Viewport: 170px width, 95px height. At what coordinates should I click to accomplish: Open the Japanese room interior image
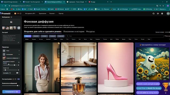[79, 54]
